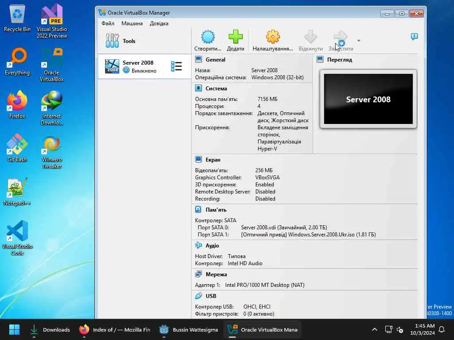454x340 pixels.
Task: Click the Створити (New) toolbar icon
Action: [x=207, y=37]
